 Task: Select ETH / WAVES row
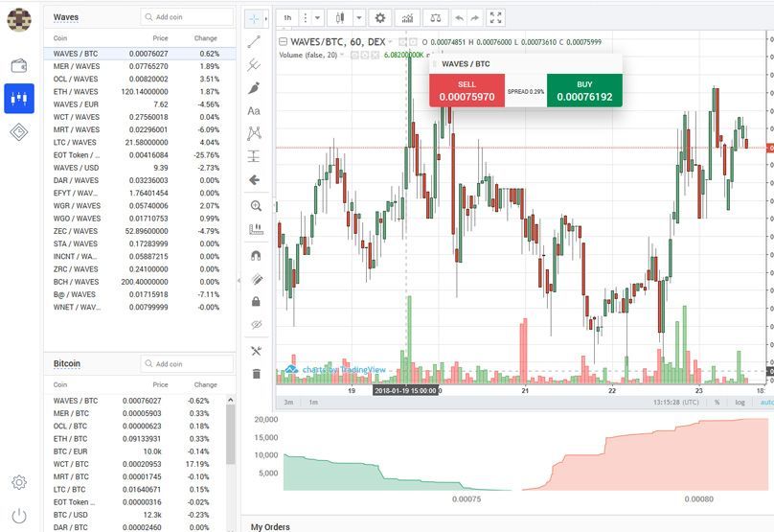[x=139, y=91]
